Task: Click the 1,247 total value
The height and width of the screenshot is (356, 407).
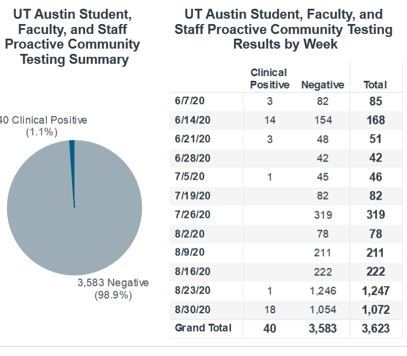Action: 375,290
